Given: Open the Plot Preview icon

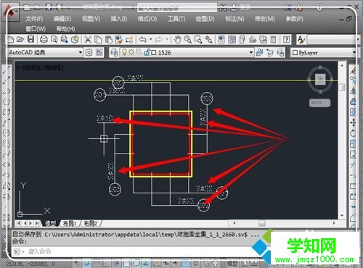Looking at the screenshot, I should (54, 39).
